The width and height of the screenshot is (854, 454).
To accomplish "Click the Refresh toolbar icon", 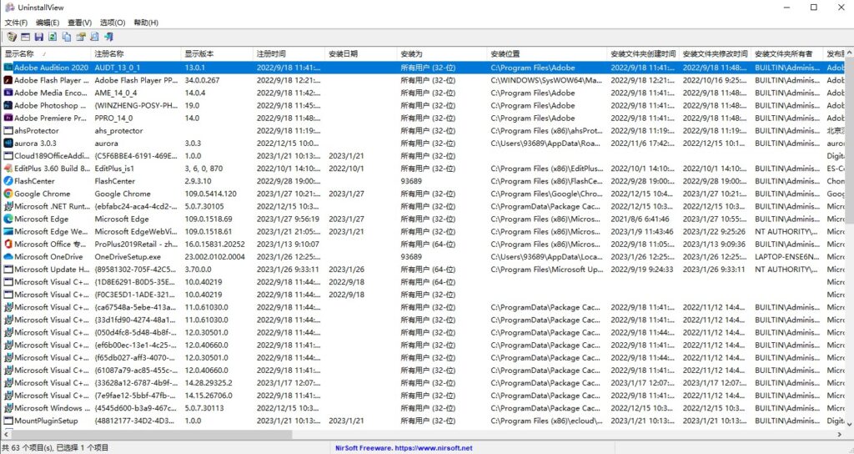I will point(53,37).
